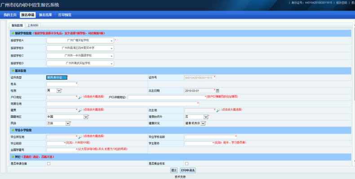This screenshot has width=355, height=179.
Task: Open 报名结果 in navigation bar
Action: click(x=45, y=15)
